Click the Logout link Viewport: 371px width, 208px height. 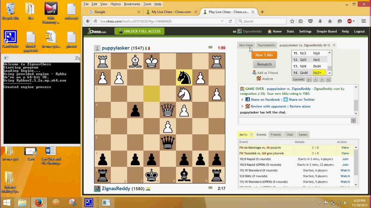tap(359, 31)
